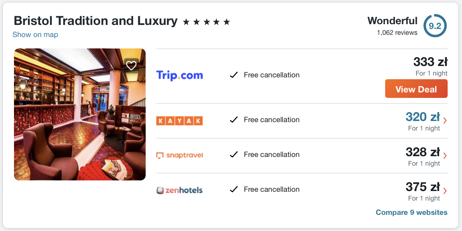Viewport: 462px width, 231px height.
Task: Open Show on map link
Action: coord(35,34)
